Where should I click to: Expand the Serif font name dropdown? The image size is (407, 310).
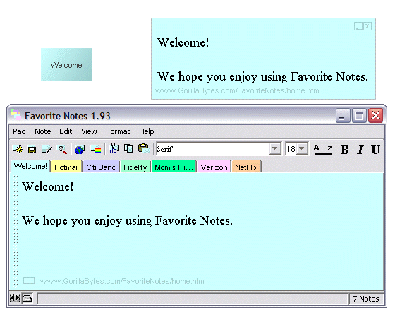[274, 148]
